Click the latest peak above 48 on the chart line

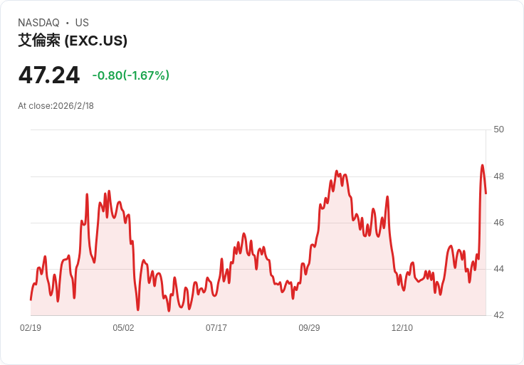click(x=482, y=165)
